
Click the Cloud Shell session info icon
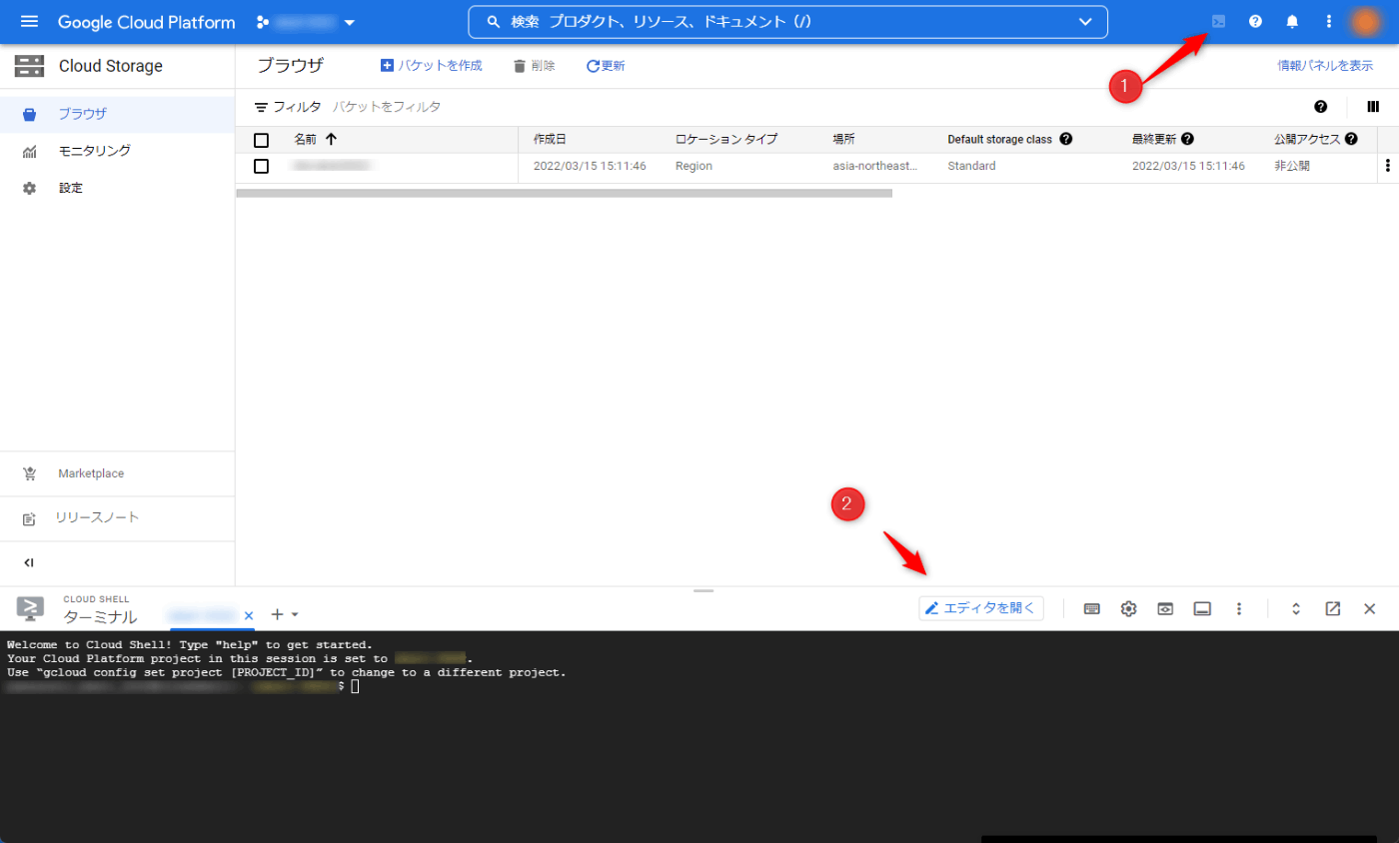[x=1202, y=608]
